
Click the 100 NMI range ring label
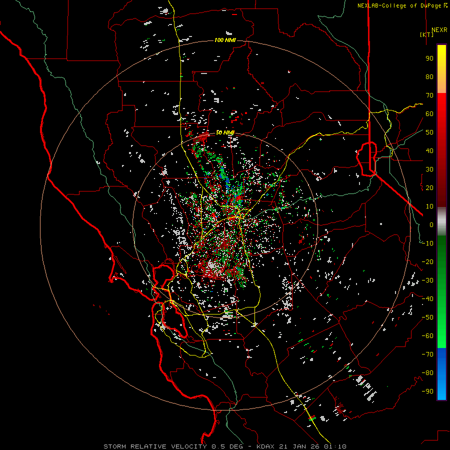pyautogui.click(x=225, y=40)
